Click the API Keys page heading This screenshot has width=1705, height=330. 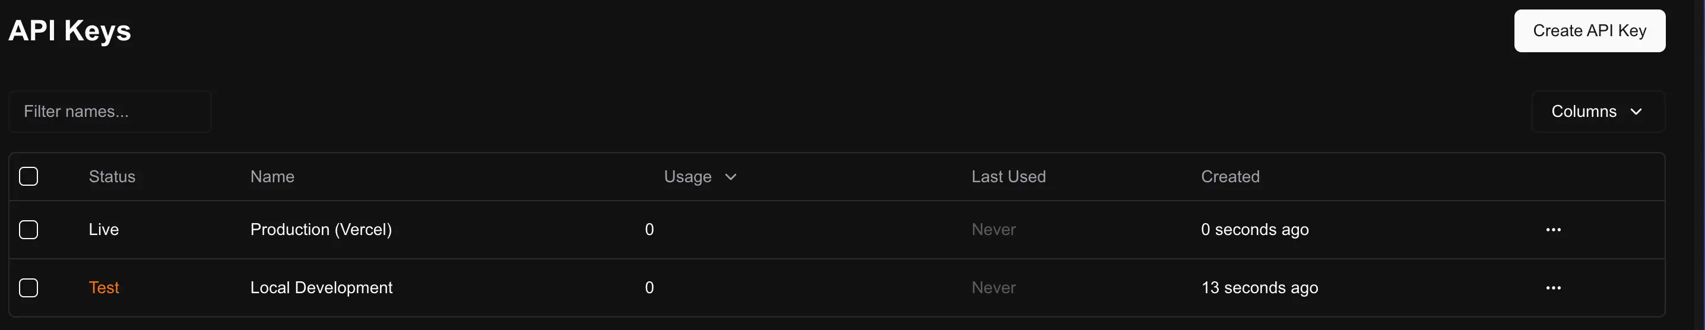[x=69, y=31]
